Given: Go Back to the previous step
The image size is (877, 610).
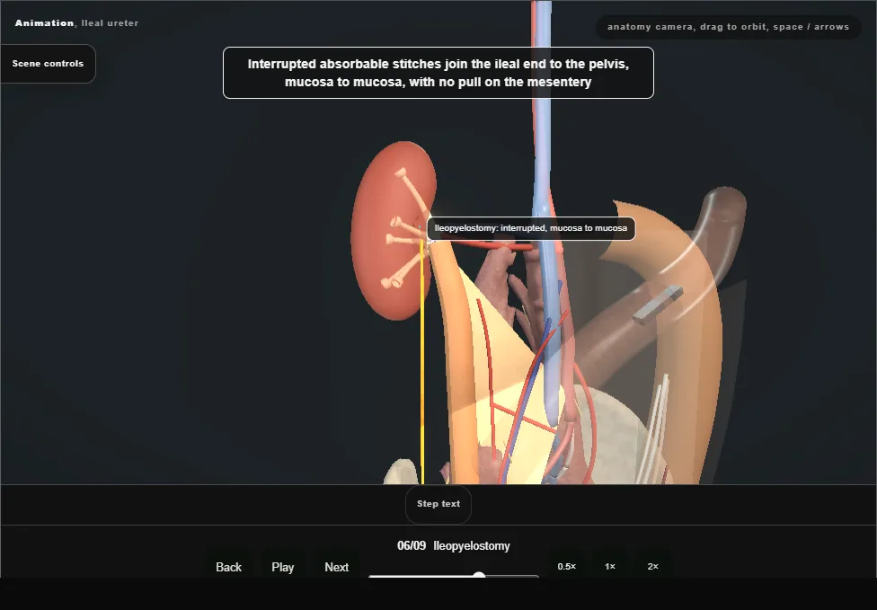Looking at the screenshot, I should 229,566.
